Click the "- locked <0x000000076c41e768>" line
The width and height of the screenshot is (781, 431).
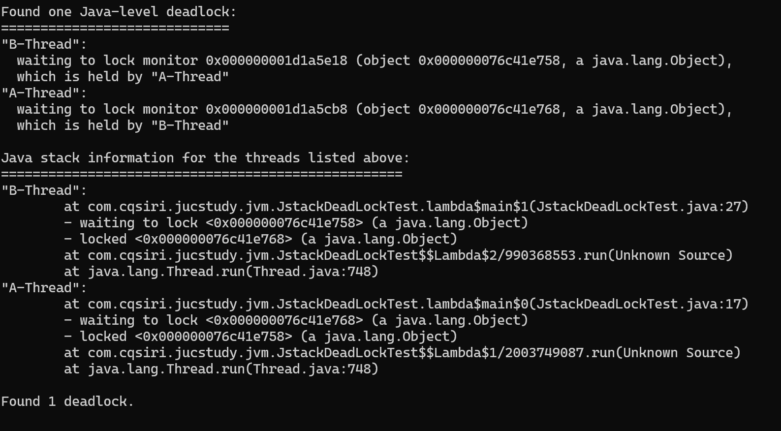coord(260,239)
